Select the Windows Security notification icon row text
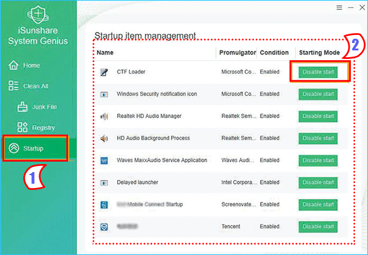368x255 pixels. 157,94
